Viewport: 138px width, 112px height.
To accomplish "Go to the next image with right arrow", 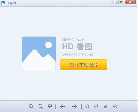I will 75,106.
